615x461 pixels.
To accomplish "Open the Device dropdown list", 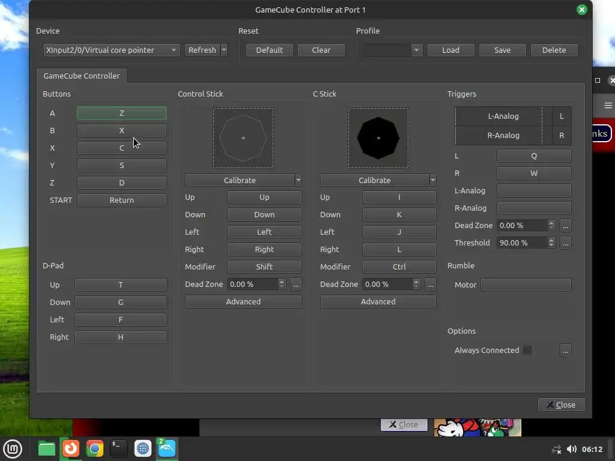I will pyautogui.click(x=112, y=50).
